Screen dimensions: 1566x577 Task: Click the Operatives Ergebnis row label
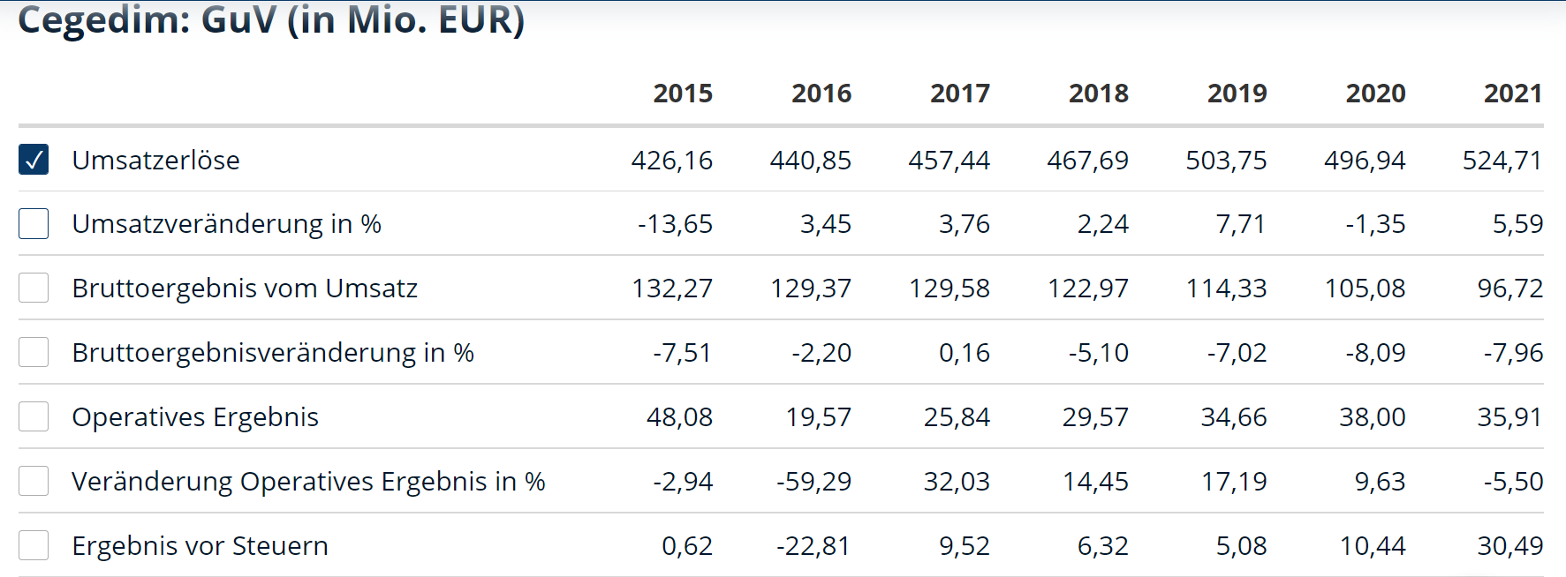[x=195, y=417]
